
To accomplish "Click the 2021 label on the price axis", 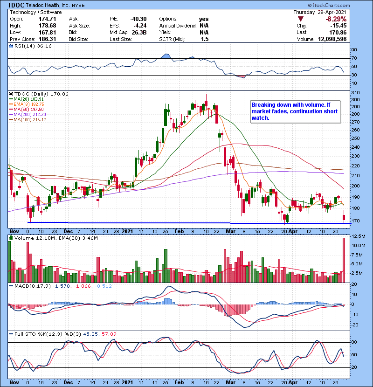I will coord(127,232).
